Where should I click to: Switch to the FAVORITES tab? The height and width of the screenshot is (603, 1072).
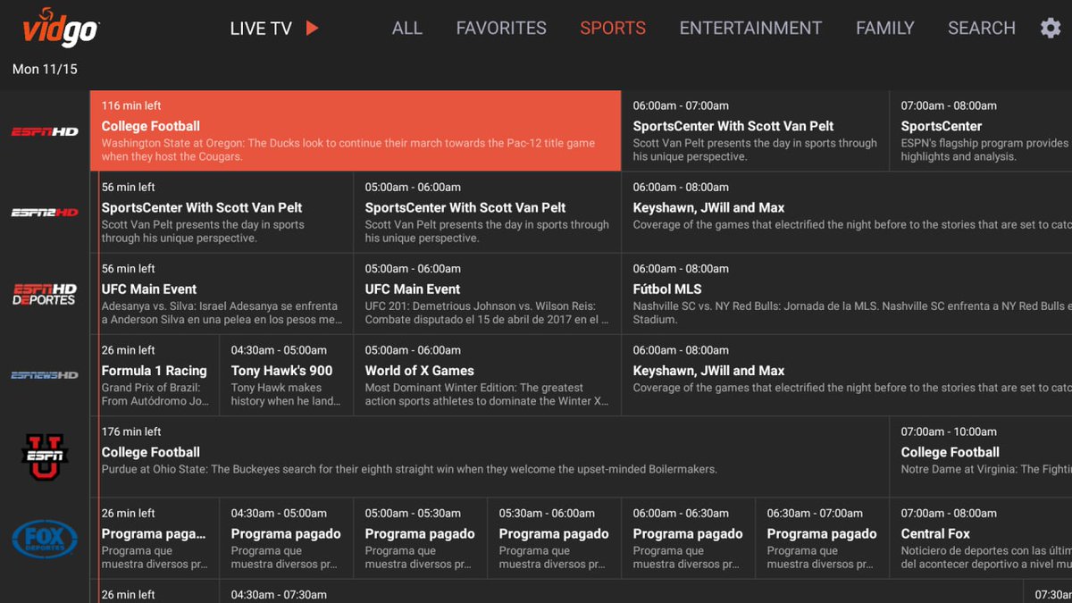tap(501, 28)
